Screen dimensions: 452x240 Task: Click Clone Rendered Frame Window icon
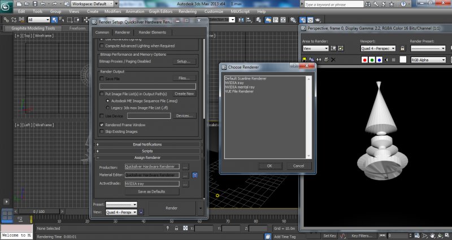[x=319, y=60]
